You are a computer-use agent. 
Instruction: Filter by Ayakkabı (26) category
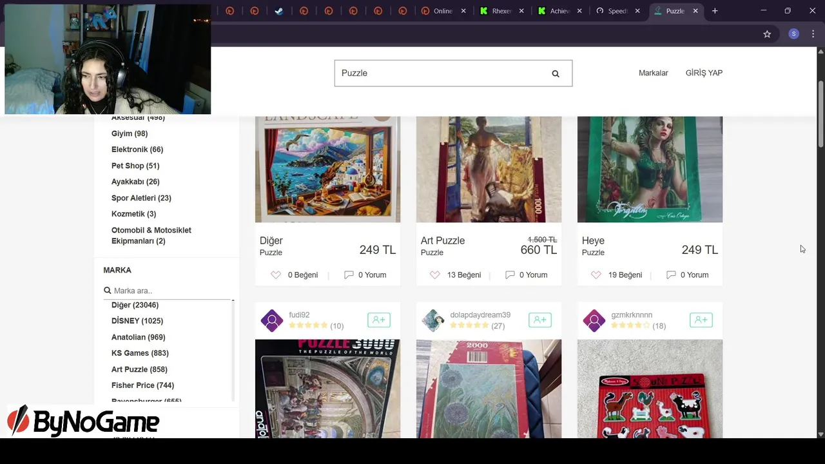pyautogui.click(x=135, y=182)
